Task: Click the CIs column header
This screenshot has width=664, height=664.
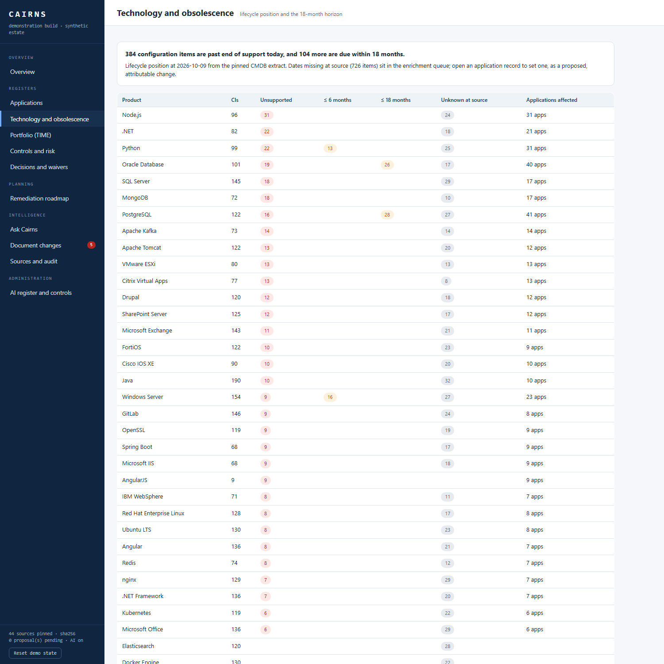Action: (235, 100)
